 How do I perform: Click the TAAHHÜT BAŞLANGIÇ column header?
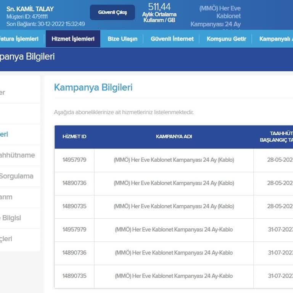coord(276,137)
